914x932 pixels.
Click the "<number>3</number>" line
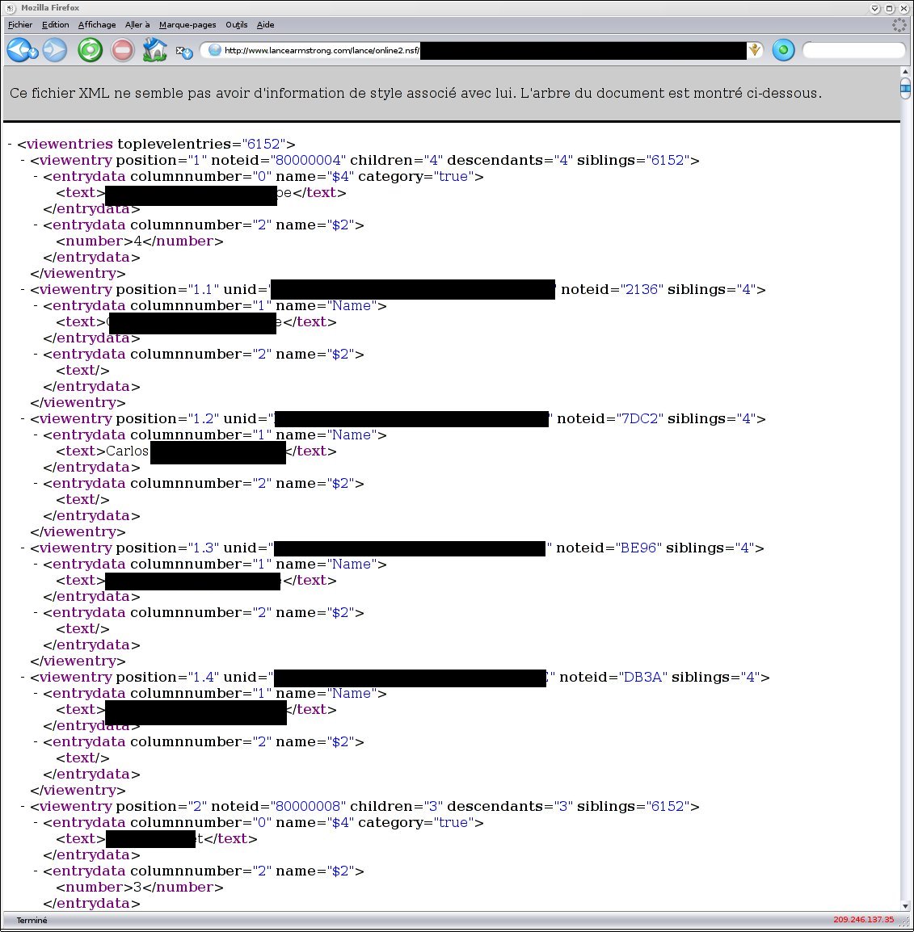pyautogui.click(x=140, y=888)
